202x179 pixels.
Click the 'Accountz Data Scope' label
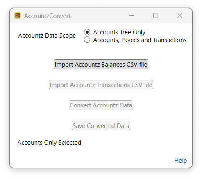(47, 36)
